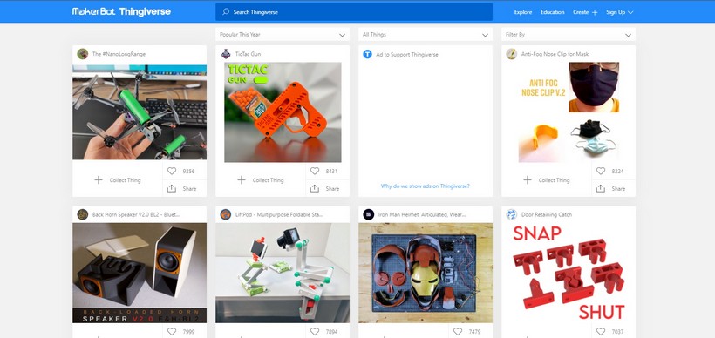
Task: Click share icon on NanoLongRange card
Action: click(x=172, y=188)
